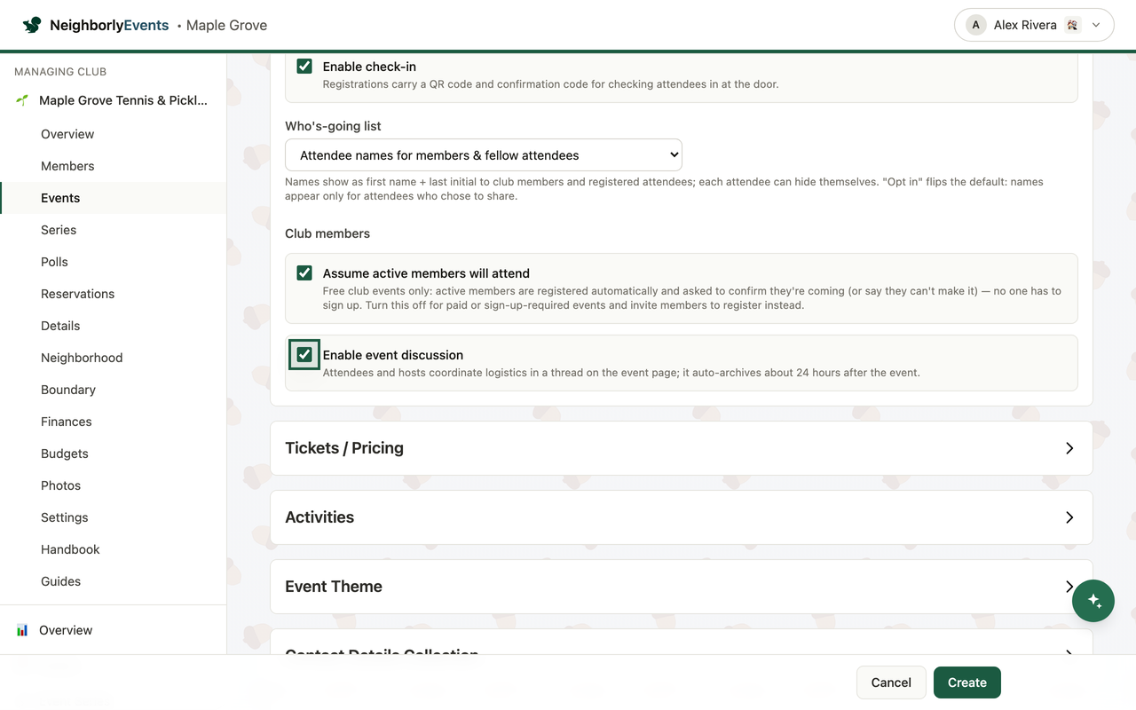Screen dimensions: 1136x710
Task: Uncheck the Enable check-in checkbox
Action: coord(304,66)
